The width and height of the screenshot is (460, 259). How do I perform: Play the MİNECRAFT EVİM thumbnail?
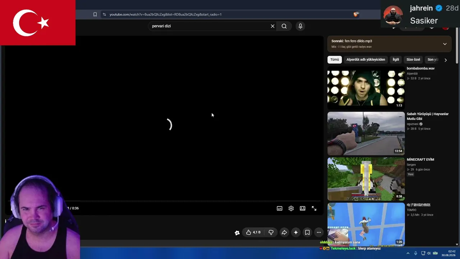[366, 179]
